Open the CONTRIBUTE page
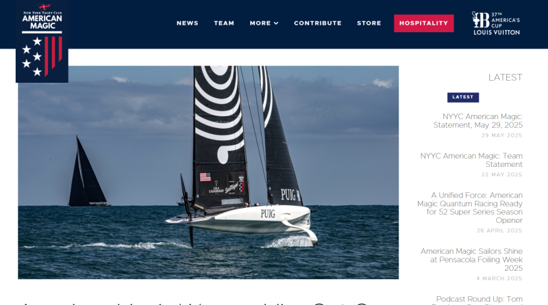This screenshot has height=305, width=548. (x=318, y=23)
